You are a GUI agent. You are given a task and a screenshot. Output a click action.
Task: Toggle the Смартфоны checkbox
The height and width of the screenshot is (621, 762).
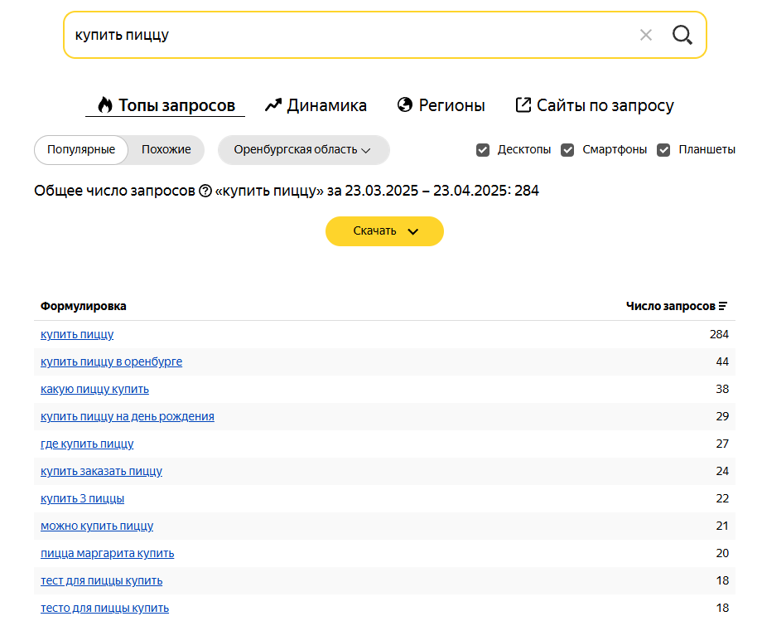coord(567,150)
